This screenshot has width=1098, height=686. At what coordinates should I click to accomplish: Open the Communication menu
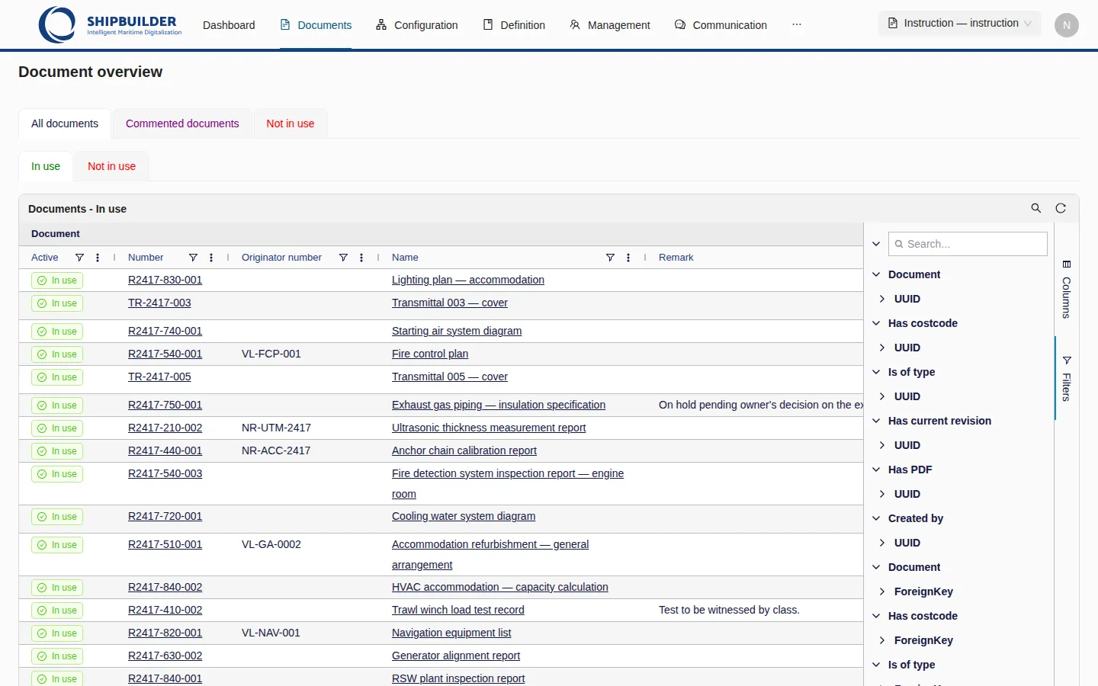pyautogui.click(x=721, y=25)
